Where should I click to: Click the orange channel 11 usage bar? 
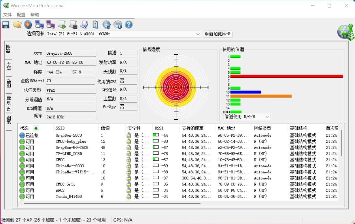click(261, 96)
